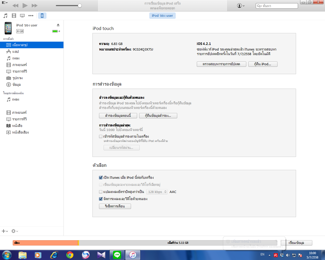Eject the iPod ของ user

point(58,25)
